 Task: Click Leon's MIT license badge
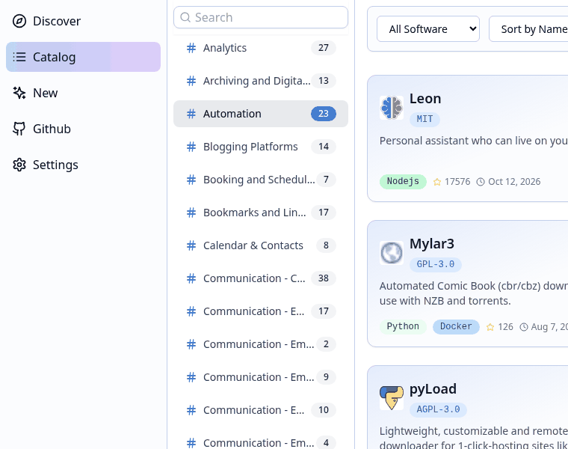425,119
